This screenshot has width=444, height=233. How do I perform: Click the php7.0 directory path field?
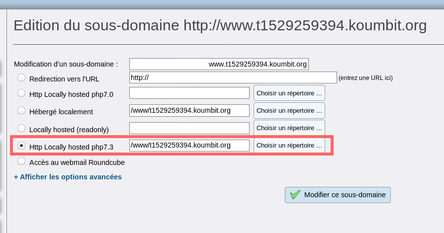coord(189,93)
